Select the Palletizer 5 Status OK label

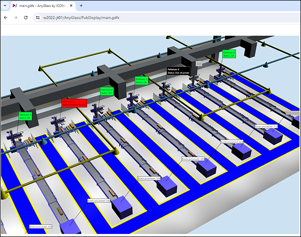[141, 80]
